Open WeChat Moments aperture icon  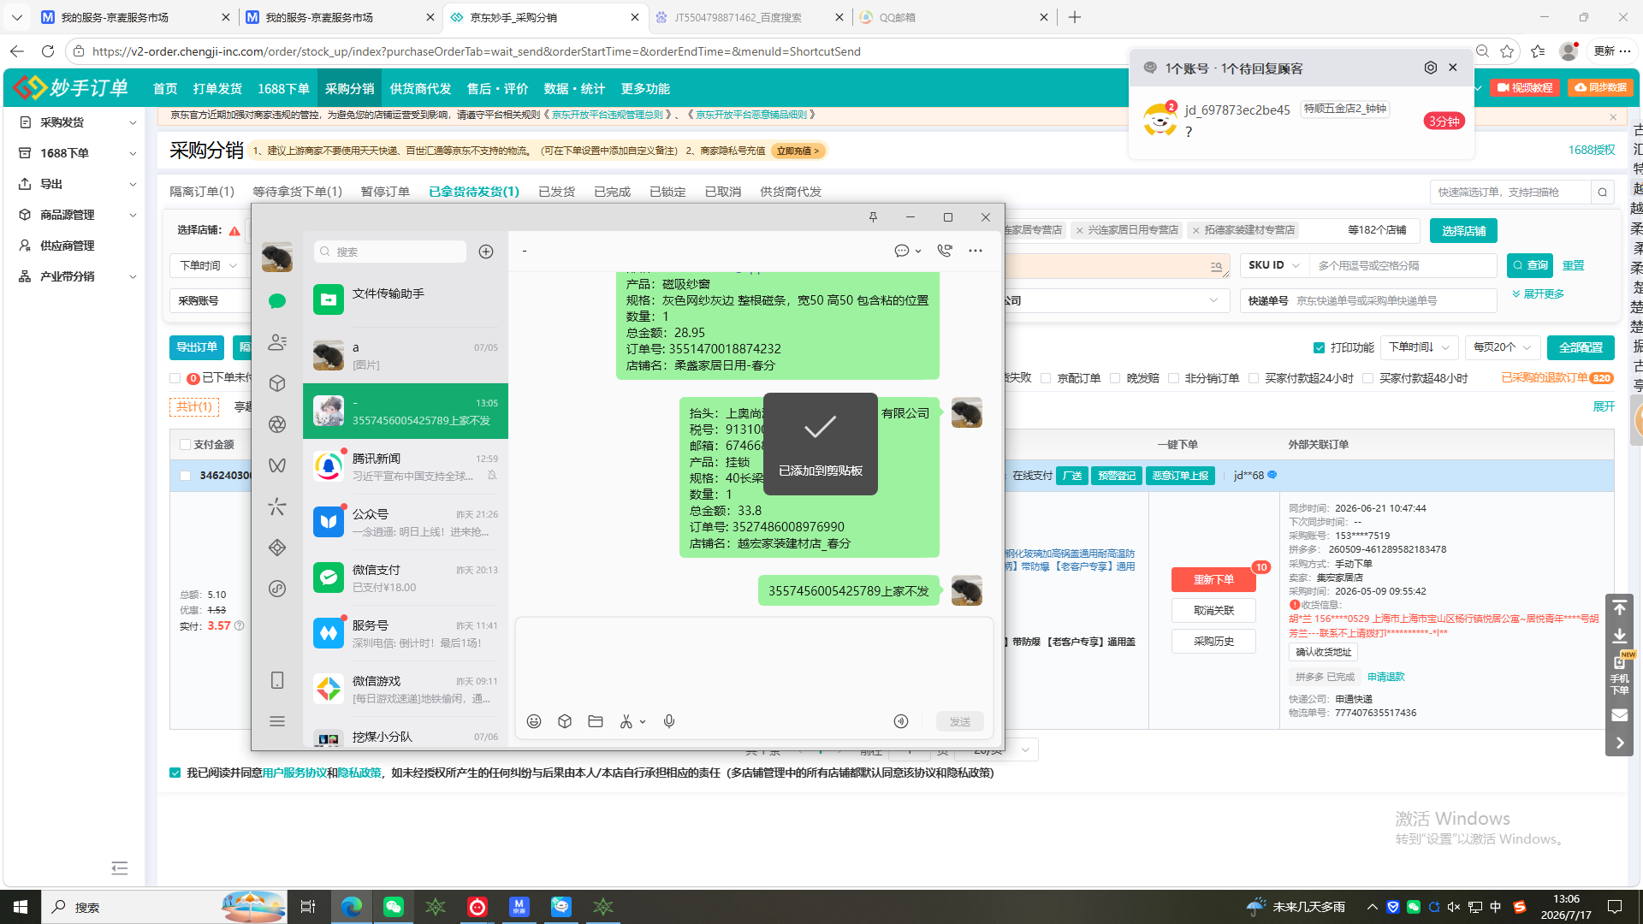pyautogui.click(x=277, y=424)
